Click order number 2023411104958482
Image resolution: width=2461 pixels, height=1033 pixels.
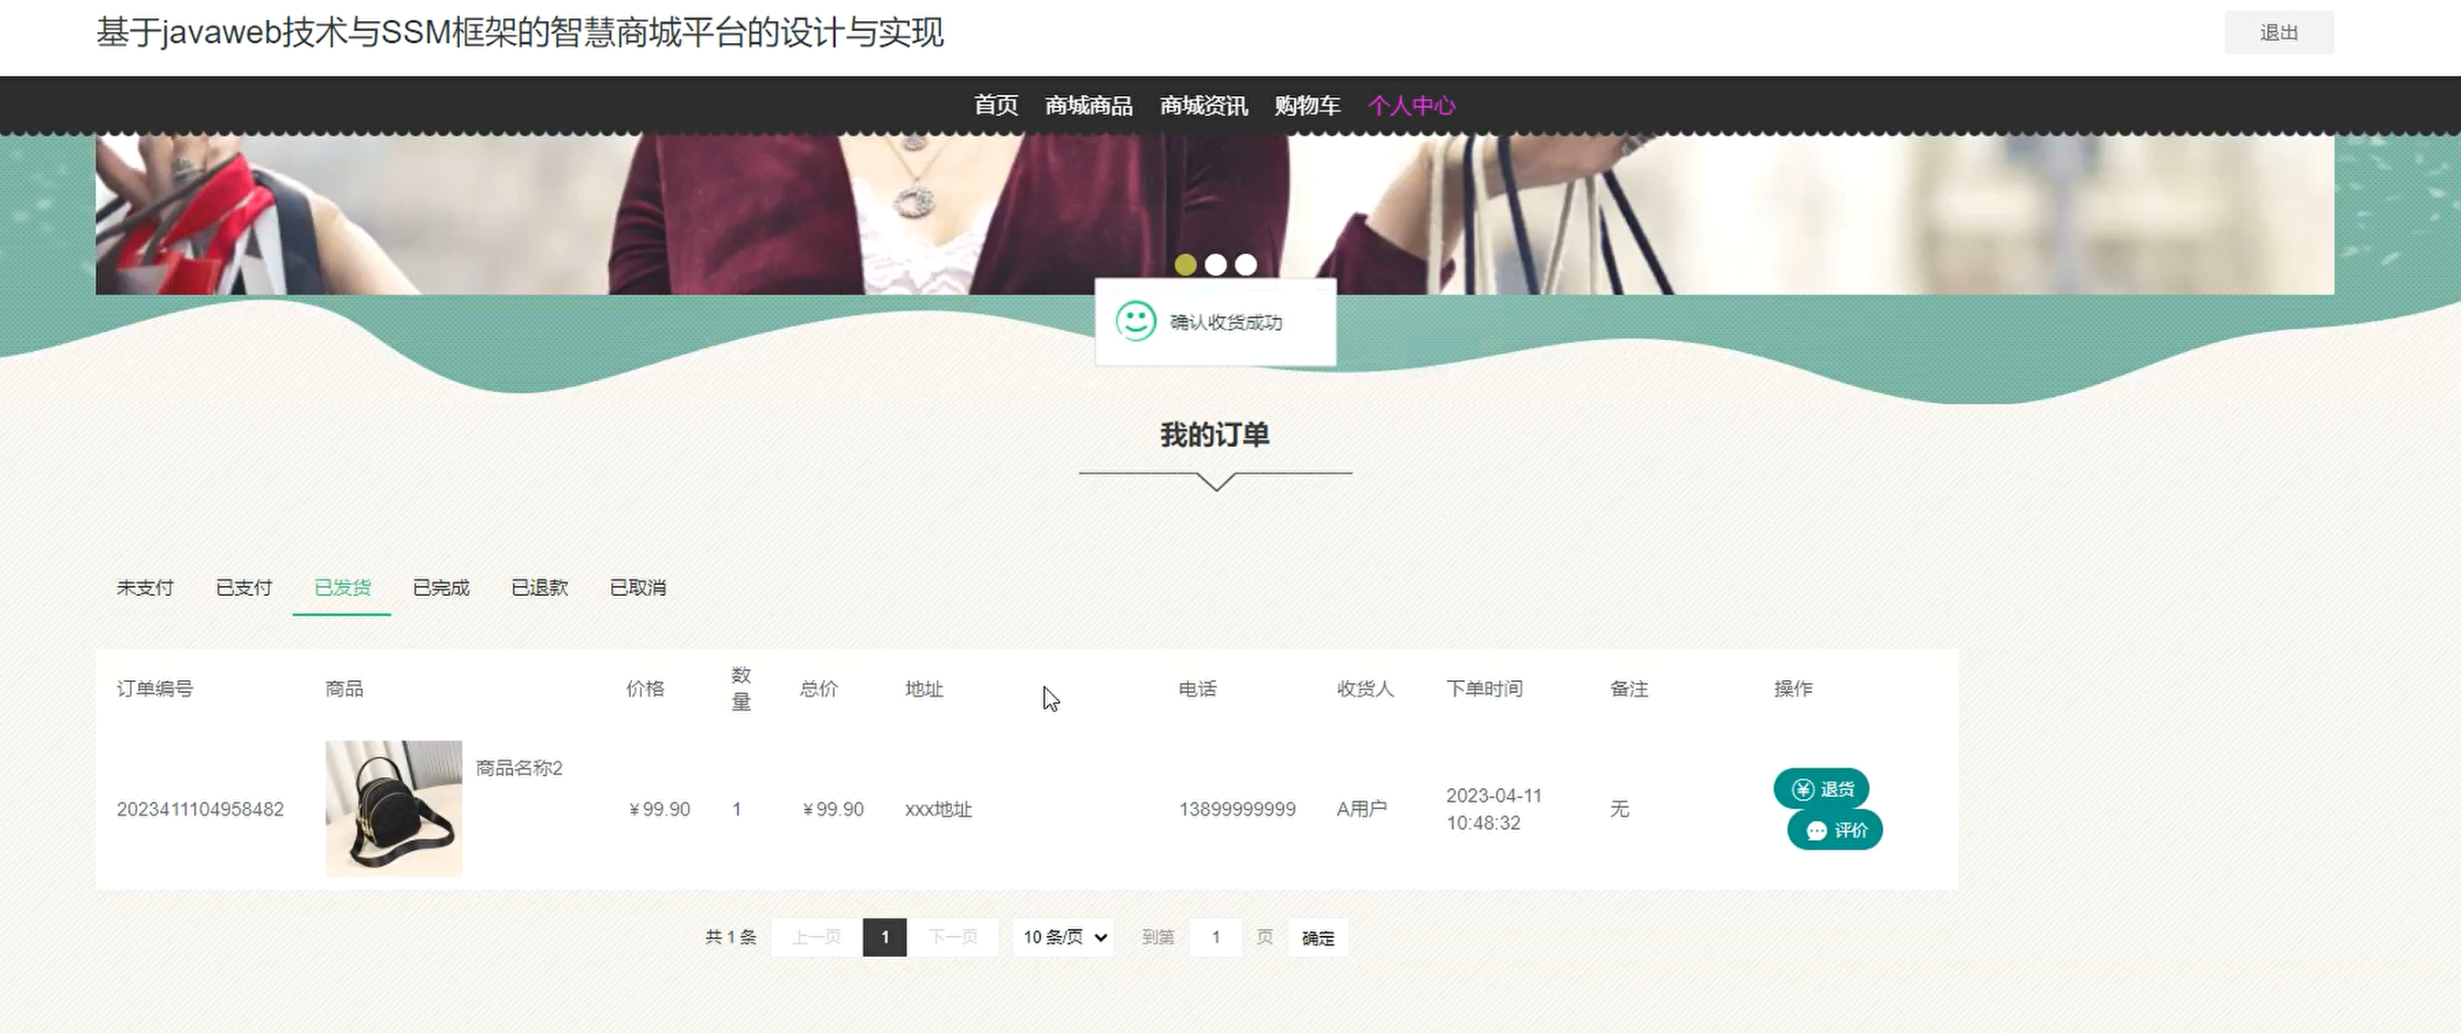[x=199, y=809]
